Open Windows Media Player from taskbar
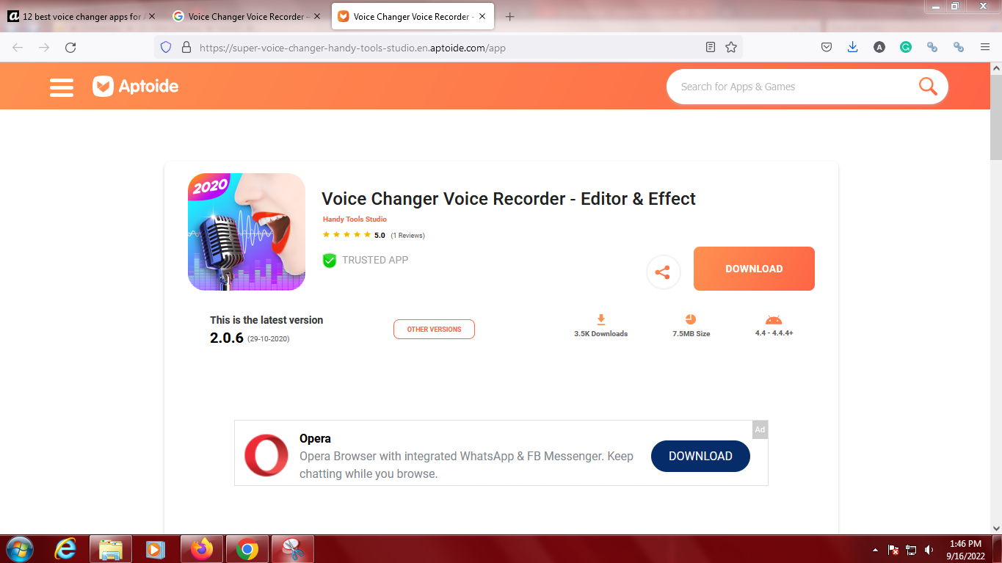 (x=155, y=549)
